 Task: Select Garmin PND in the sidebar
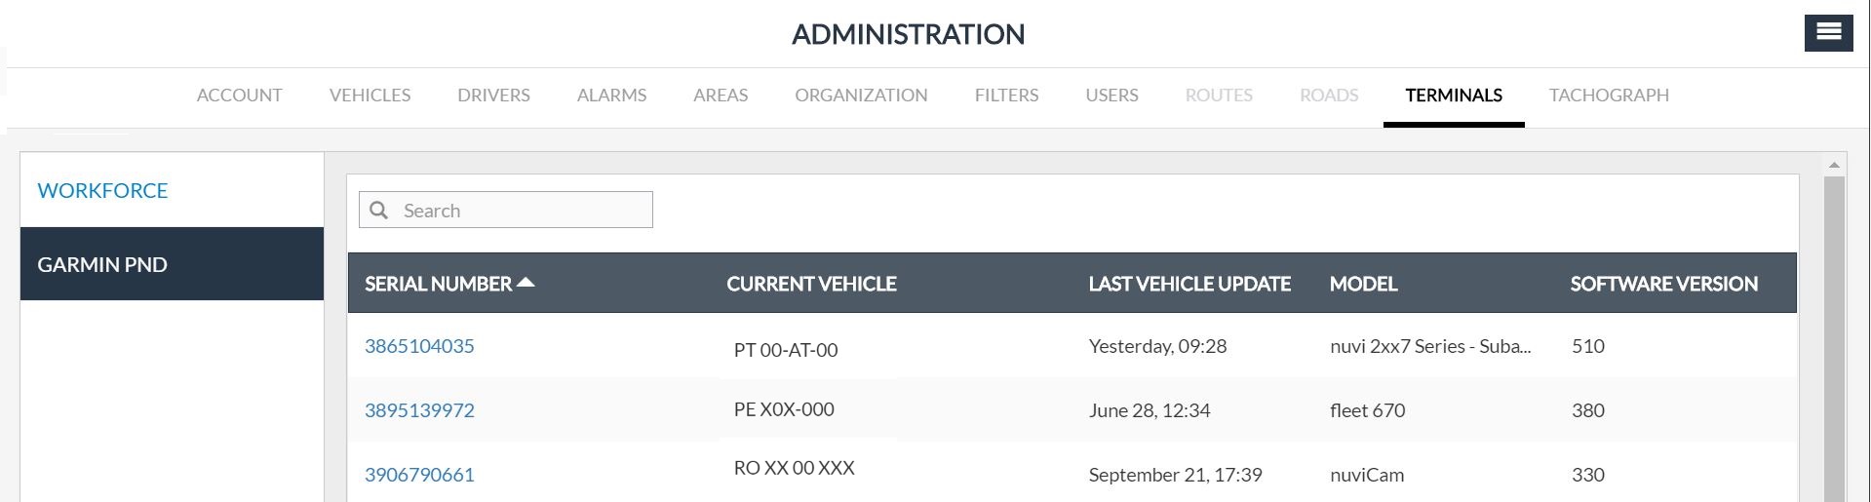pyautogui.click(x=102, y=264)
